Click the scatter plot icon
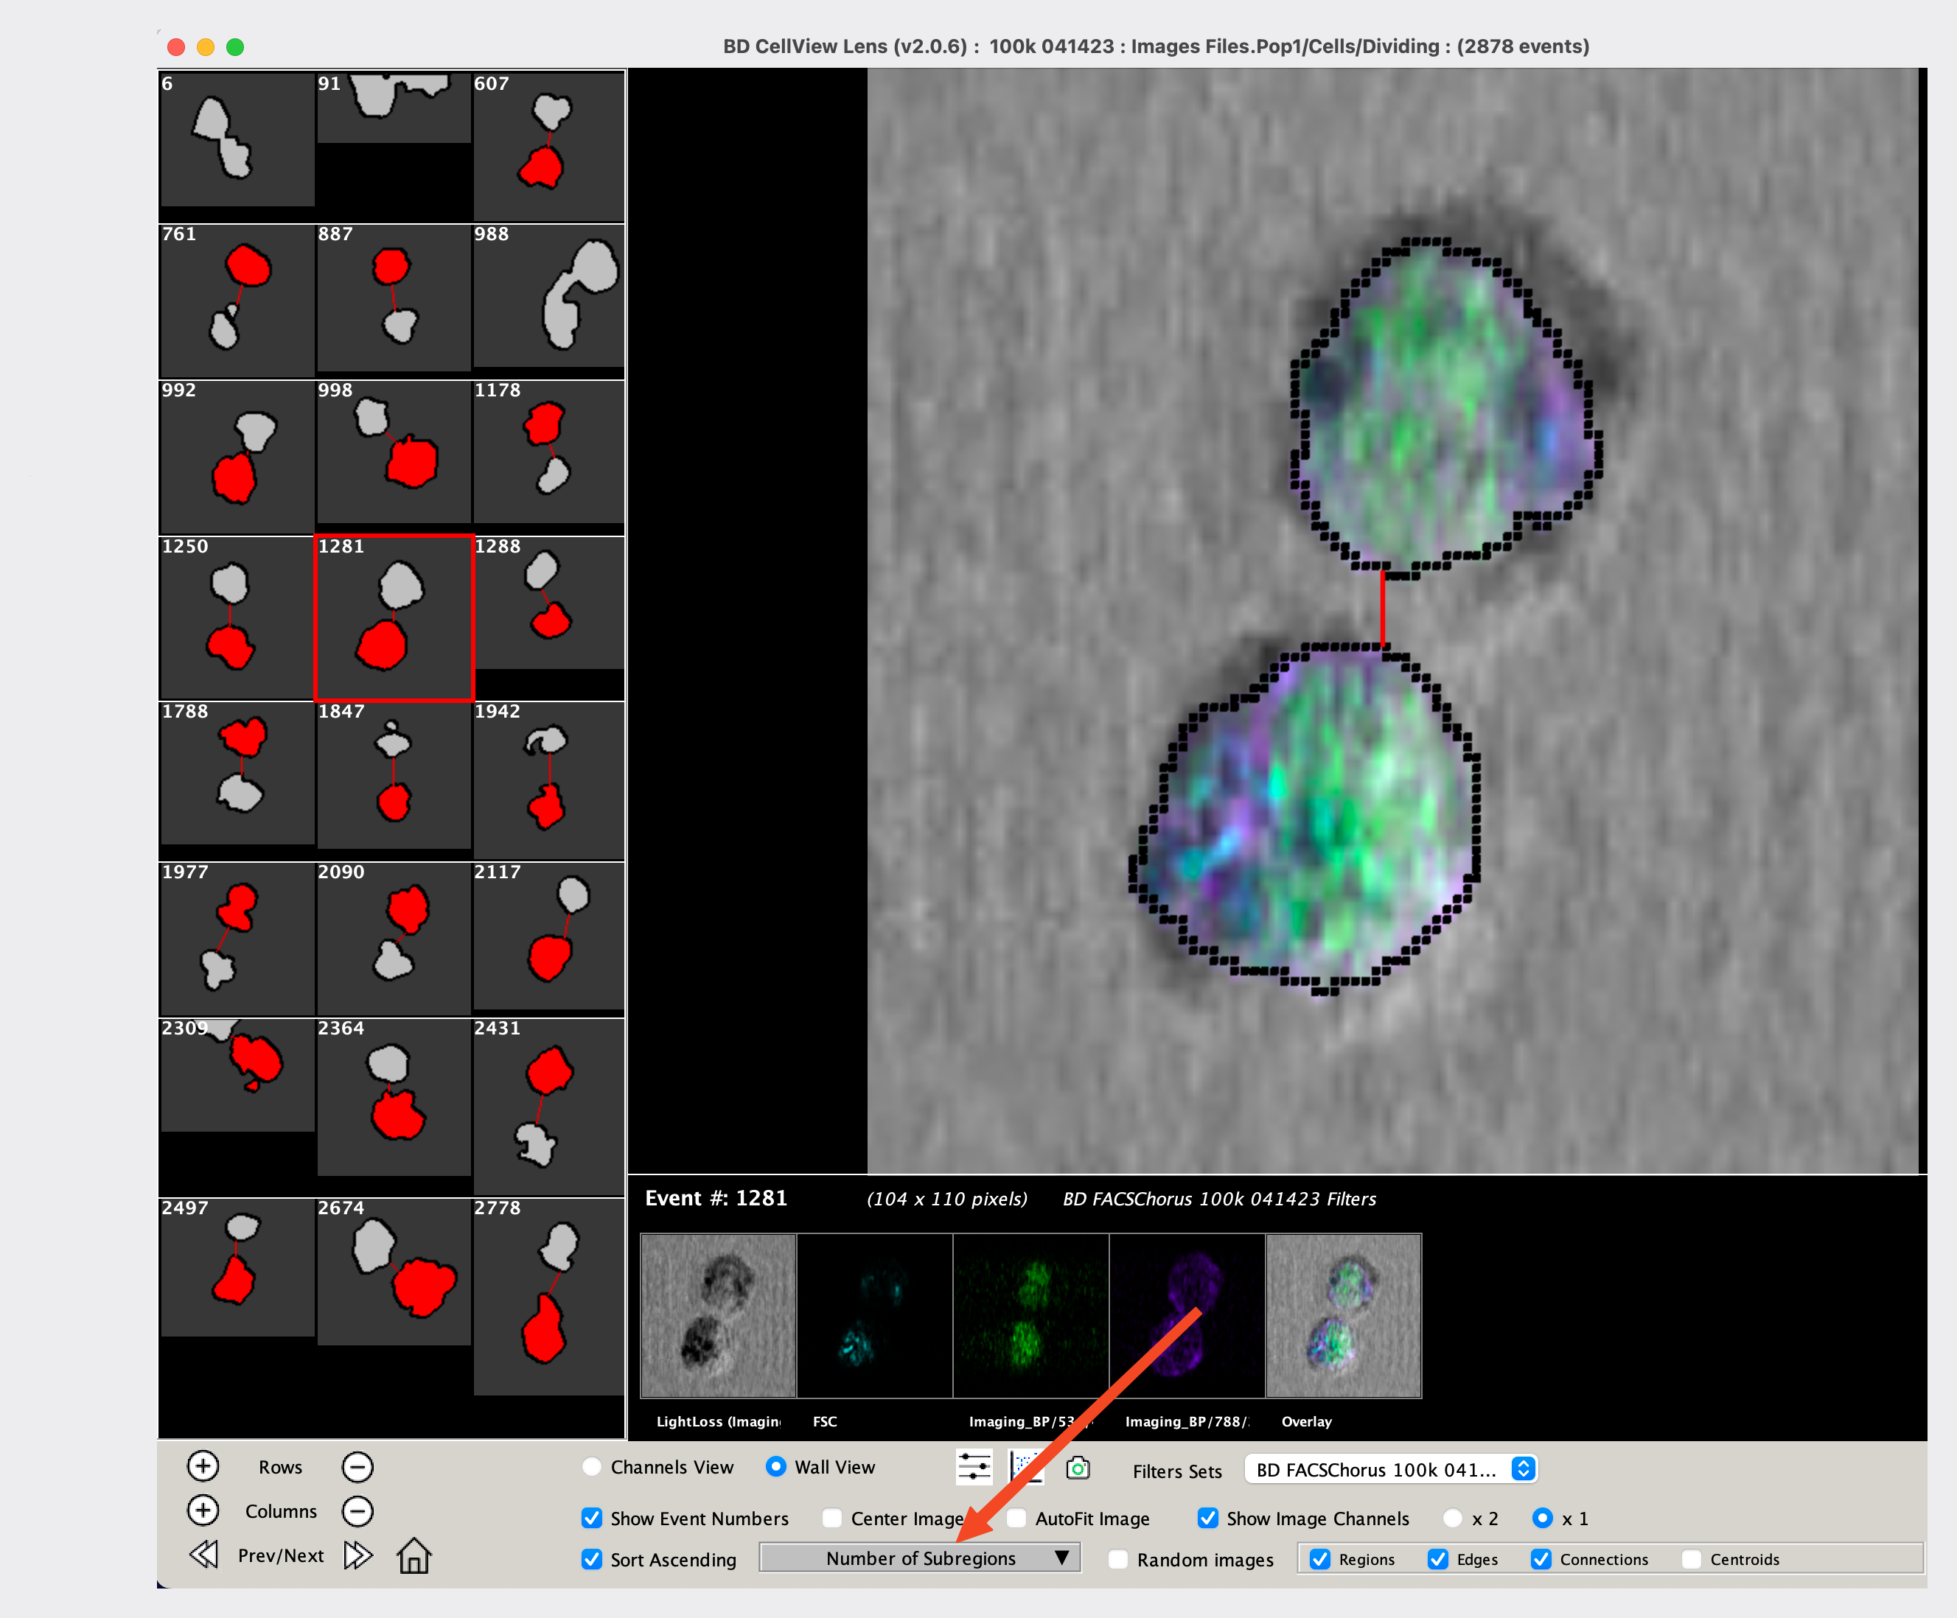1957x1618 pixels. (1025, 1467)
